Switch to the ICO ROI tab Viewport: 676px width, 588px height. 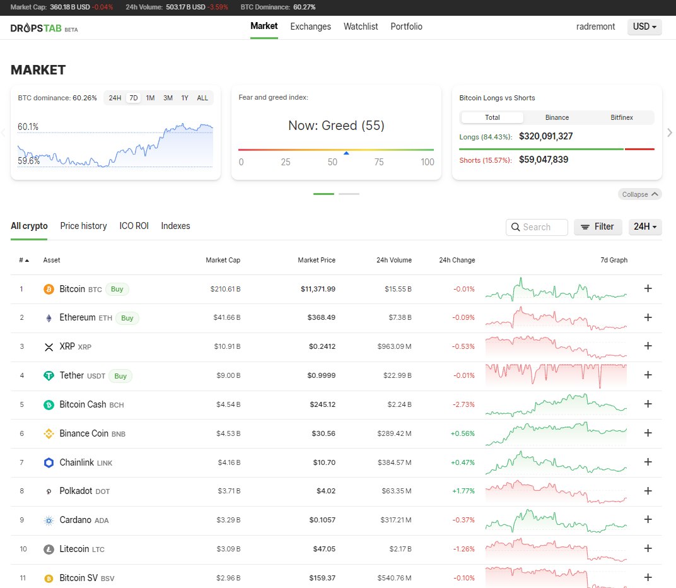pos(134,226)
